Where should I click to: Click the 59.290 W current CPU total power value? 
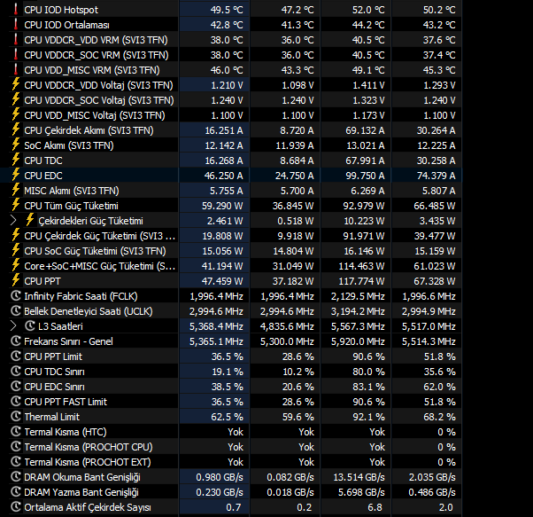click(x=222, y=206)
